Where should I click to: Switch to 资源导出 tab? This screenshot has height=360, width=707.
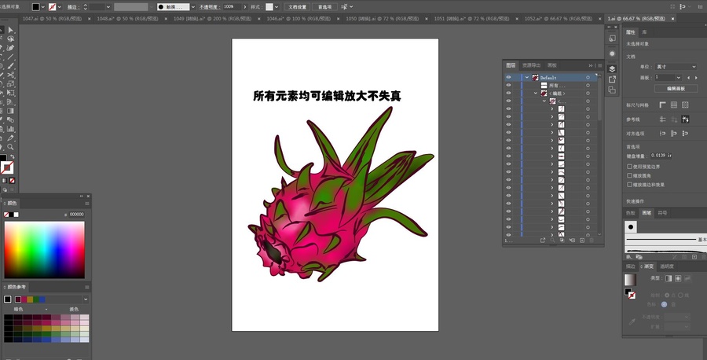(531, 65)
